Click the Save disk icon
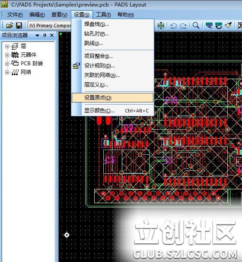This screenshot has height=262, width=242. (x=19, y=26)
